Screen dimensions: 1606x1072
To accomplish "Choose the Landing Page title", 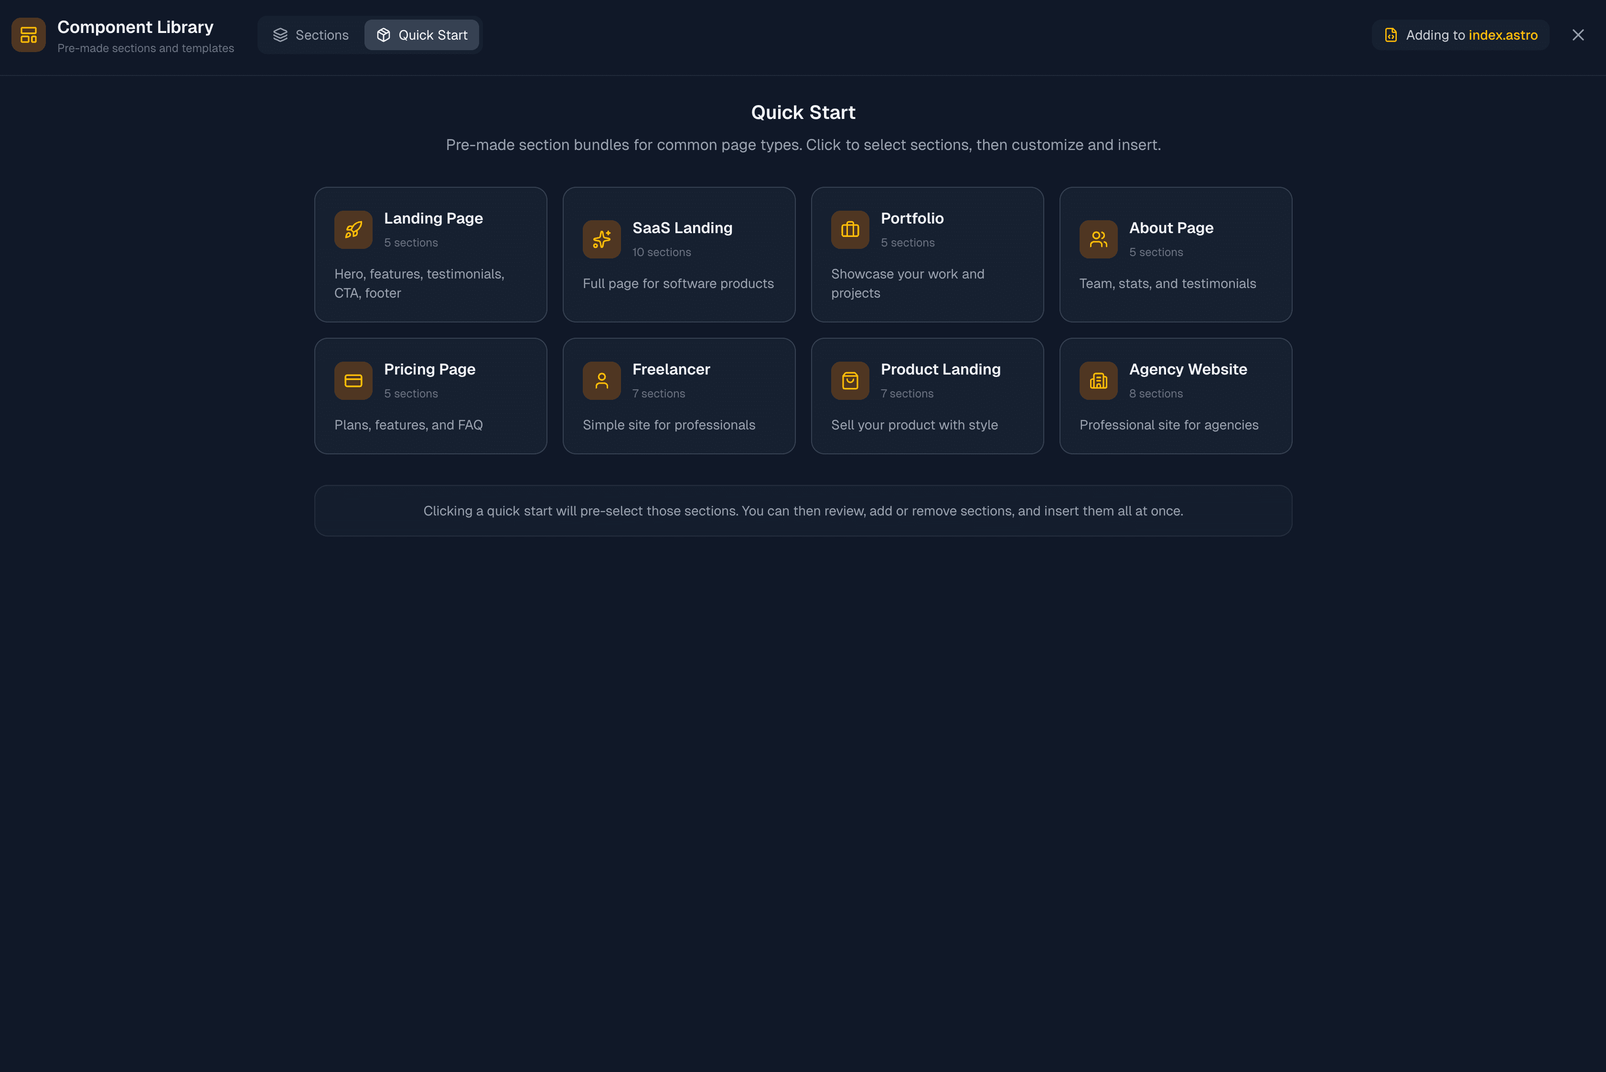I will pyautogui.click(x=433, y=218).
